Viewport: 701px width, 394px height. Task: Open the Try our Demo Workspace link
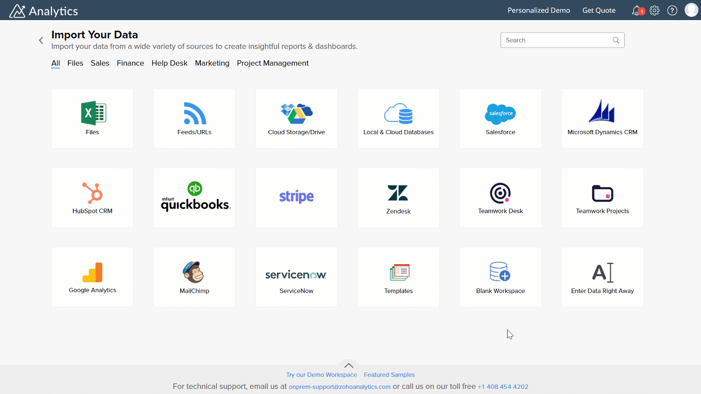[322, 375]
